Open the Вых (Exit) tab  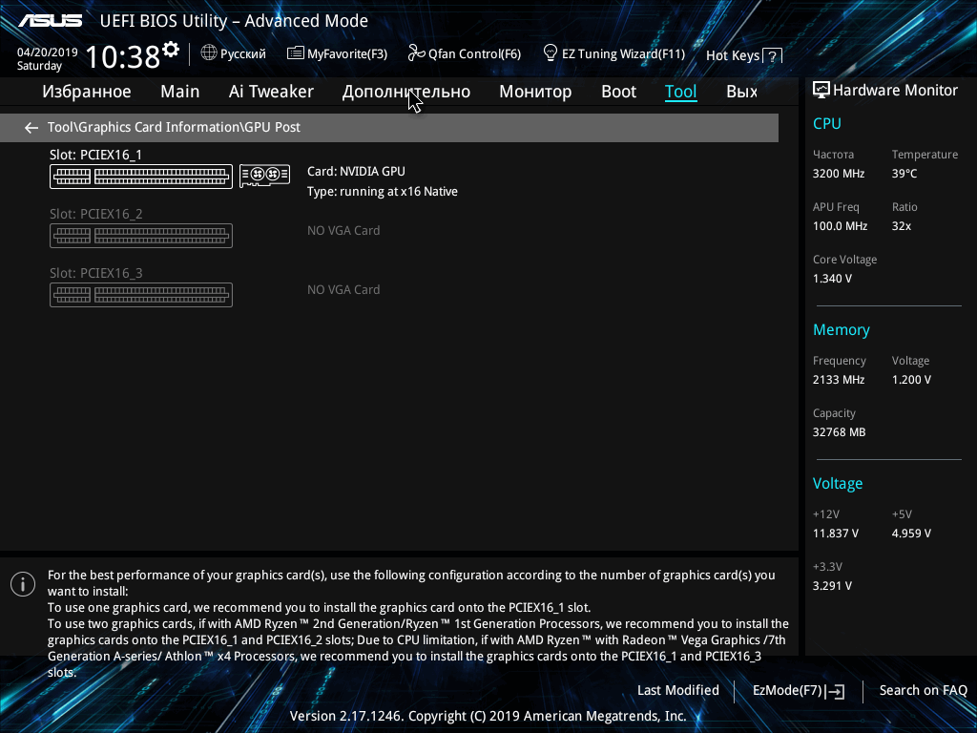[x=741, y=92]
